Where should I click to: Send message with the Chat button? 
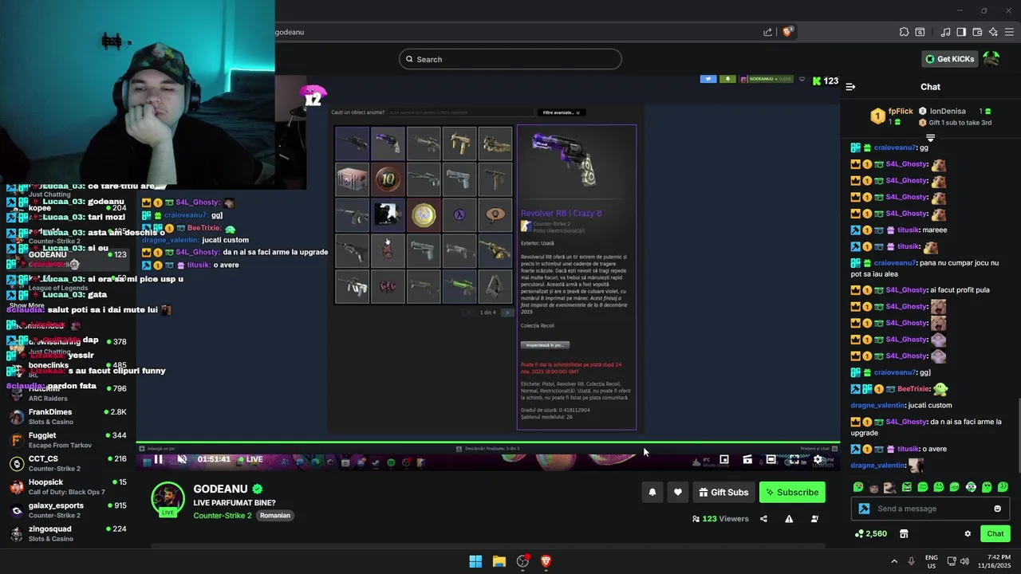click(995, 534)
